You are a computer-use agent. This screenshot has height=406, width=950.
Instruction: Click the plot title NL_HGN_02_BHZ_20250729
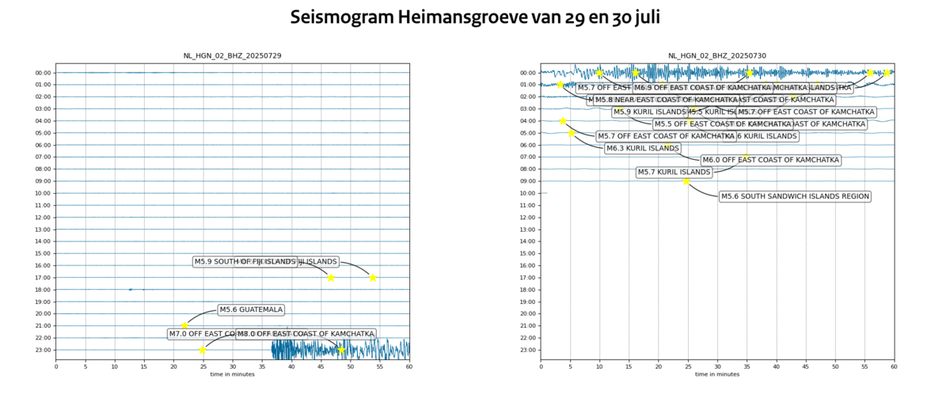tap(232, 56)
